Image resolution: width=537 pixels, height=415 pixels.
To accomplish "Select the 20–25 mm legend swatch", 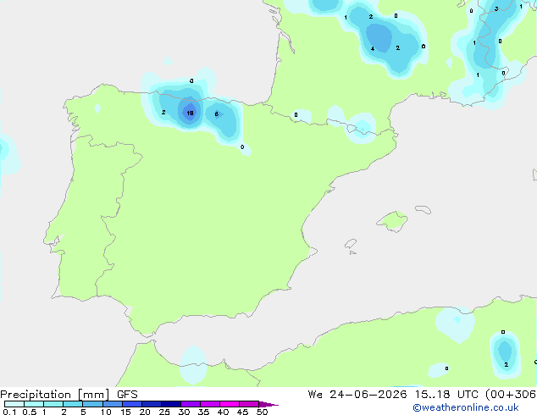I will (x=152, y=404).
